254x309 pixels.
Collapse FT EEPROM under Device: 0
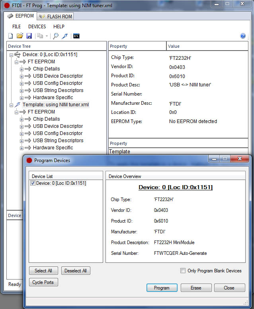17,62
